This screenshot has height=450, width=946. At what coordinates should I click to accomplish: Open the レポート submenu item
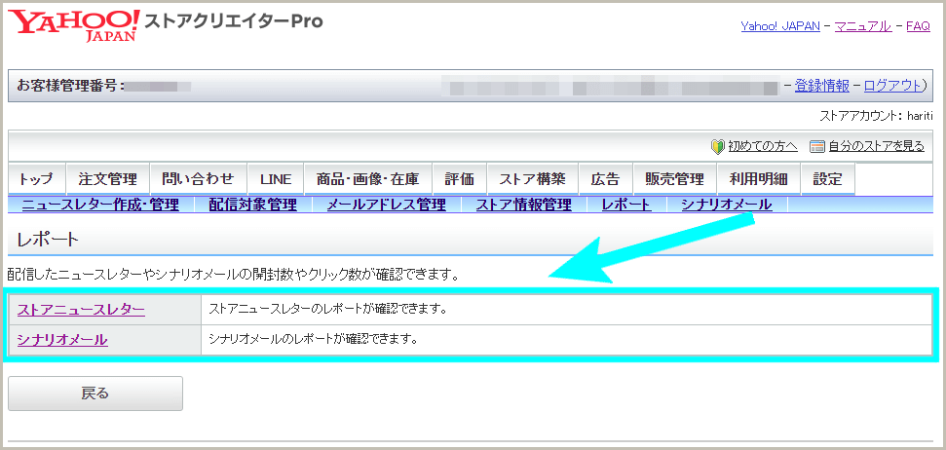coord(626,206)
